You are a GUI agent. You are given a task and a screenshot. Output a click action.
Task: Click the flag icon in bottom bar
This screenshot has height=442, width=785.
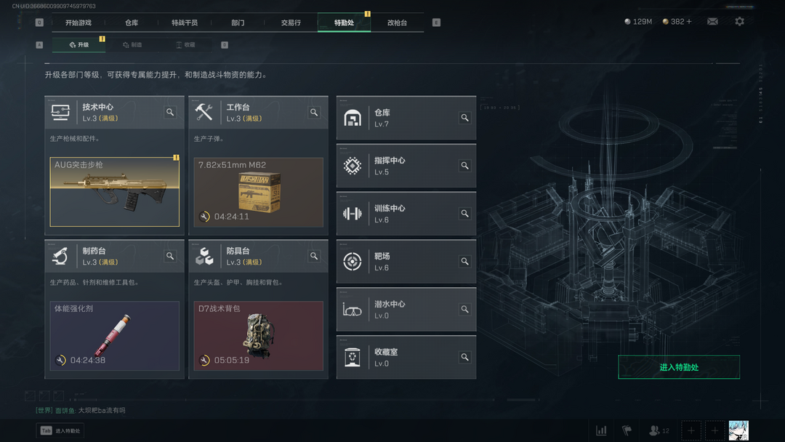[627, 430]
